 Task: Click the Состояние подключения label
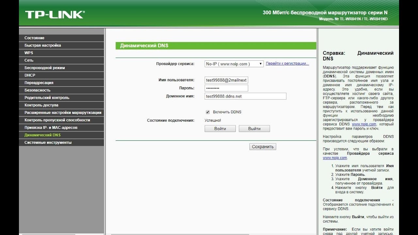click(171, 120)
